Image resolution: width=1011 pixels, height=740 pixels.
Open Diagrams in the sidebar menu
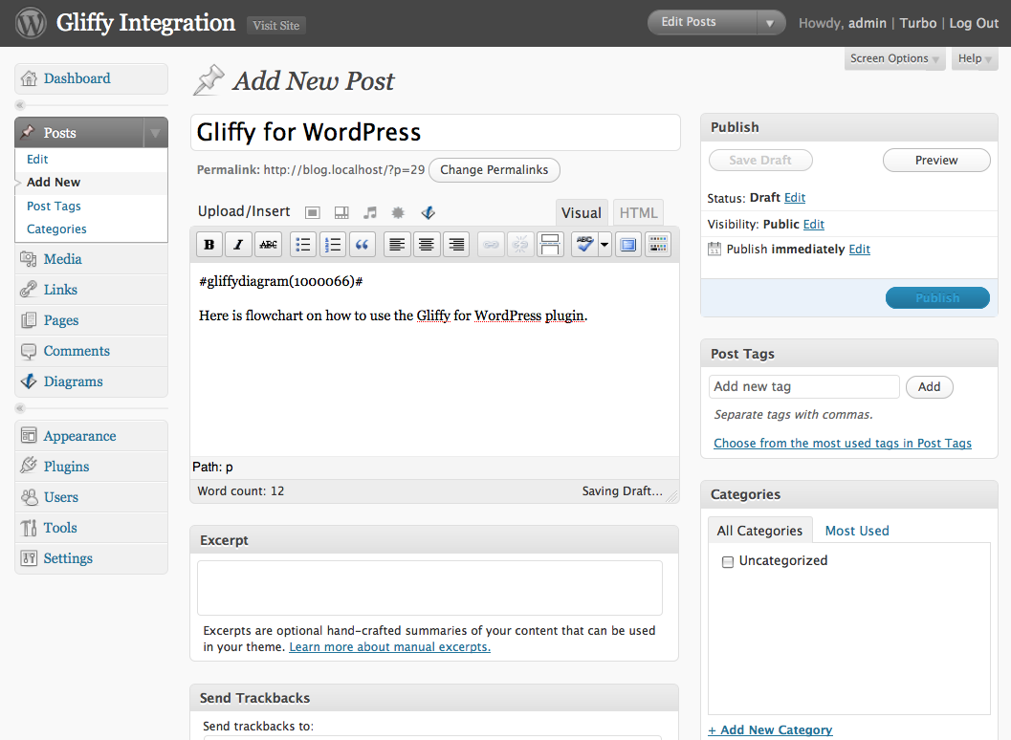73,381
